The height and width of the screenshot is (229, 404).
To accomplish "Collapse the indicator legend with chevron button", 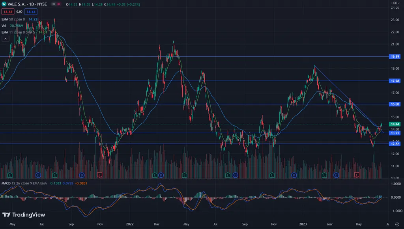I will click(x=6, y=39).
